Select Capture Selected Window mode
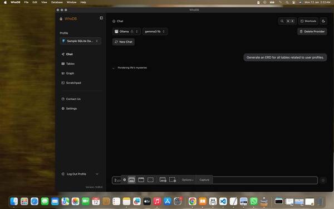 [141, 180]
